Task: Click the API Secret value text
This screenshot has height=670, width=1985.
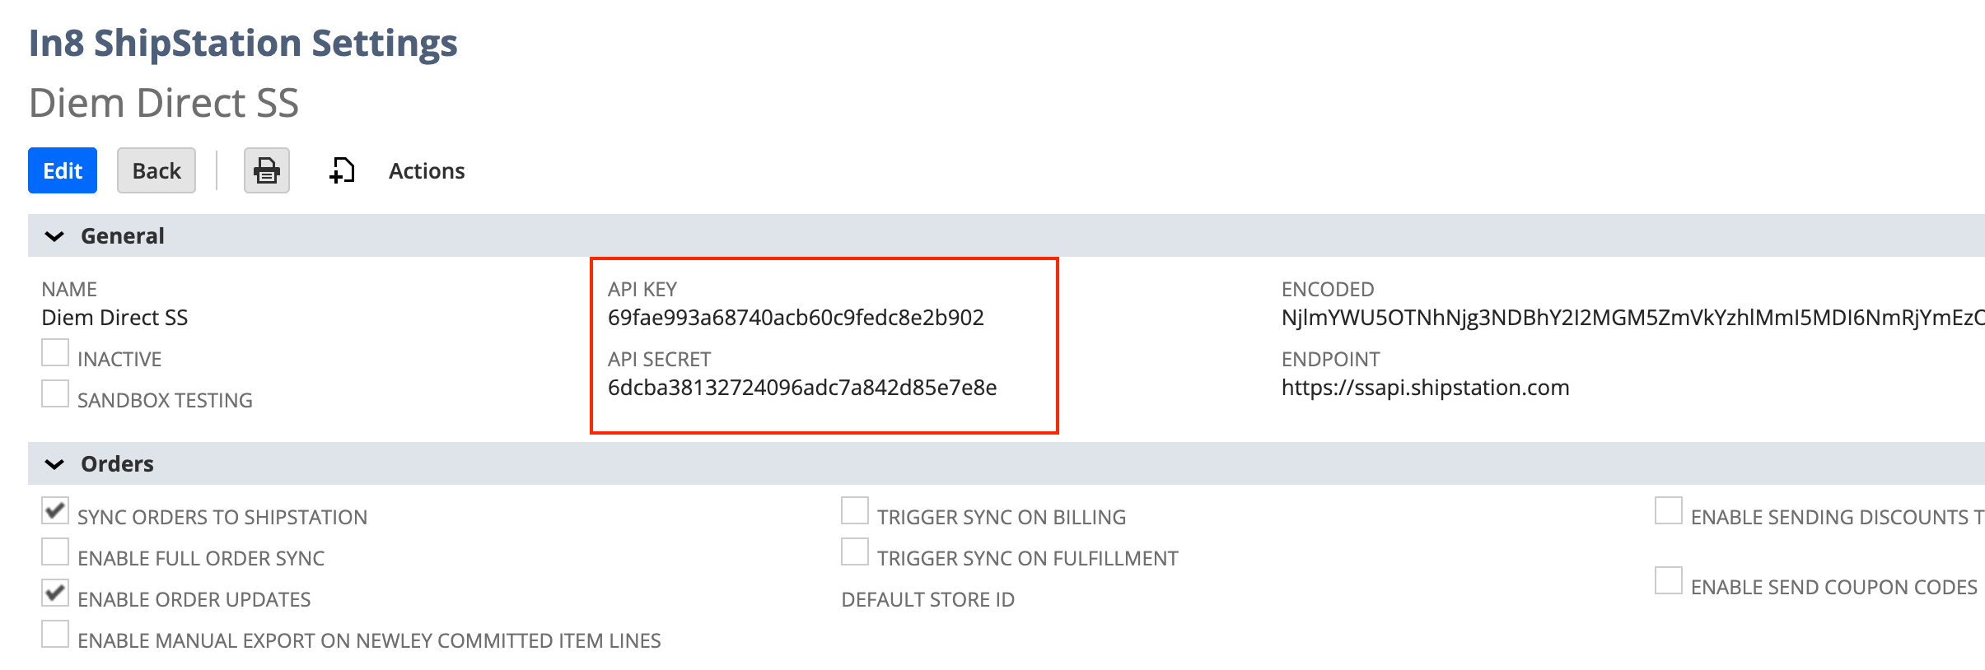Action: (802, 388)
